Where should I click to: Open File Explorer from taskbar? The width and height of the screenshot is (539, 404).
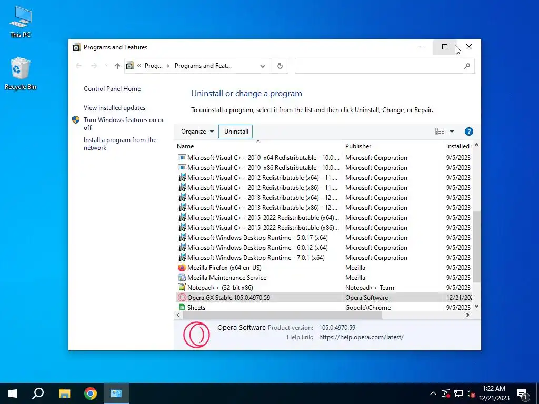tap(64, 393)
